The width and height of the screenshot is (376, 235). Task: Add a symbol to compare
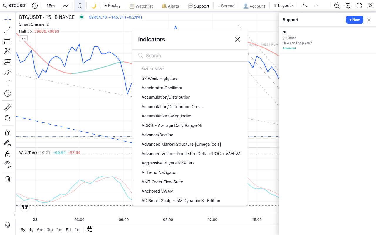point(35,6)
